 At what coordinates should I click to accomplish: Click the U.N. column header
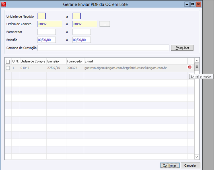pos(16,61)
